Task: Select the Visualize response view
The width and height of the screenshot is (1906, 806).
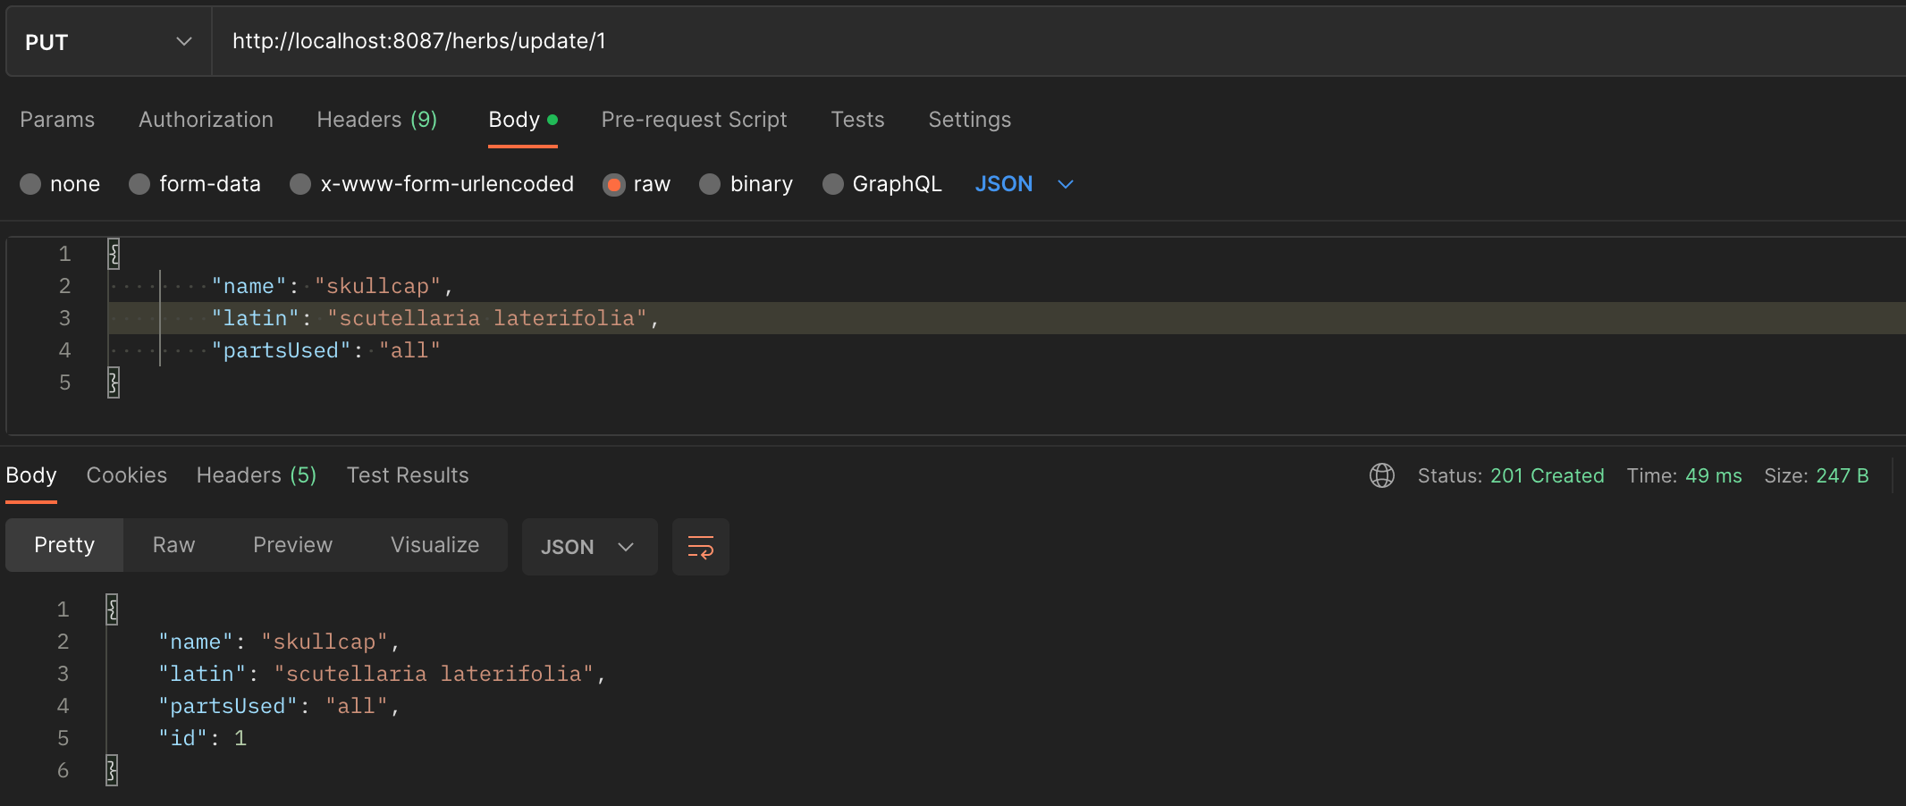Action: point(434,544)
